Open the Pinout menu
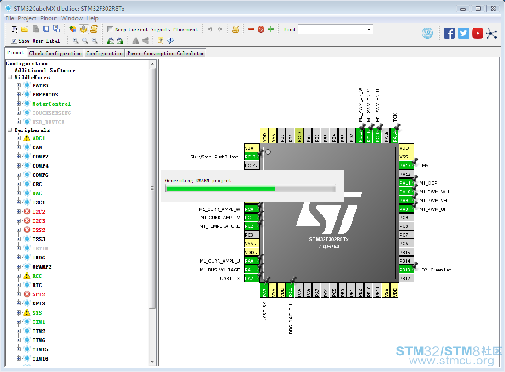Viewport: 505px width, 372px height. (49, 18)
